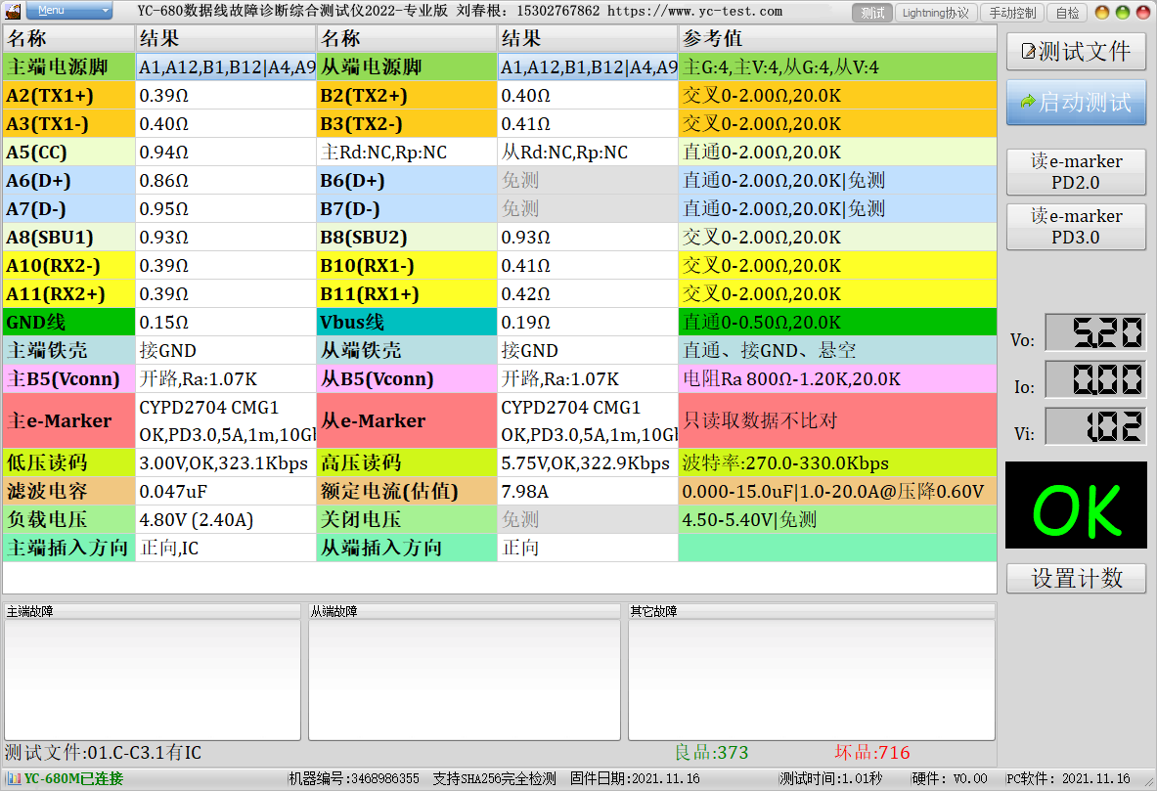This screenshot has width=1157, height=791.
Task: Click the green OK result display
Action: click(x=1076, y=505)
